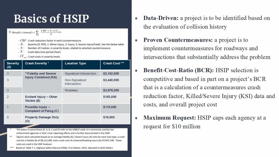This screenshot has height=157, width=279.
Task: Click the "Proven Countermeasures:" bullet heading
Action: coord(178,40)
